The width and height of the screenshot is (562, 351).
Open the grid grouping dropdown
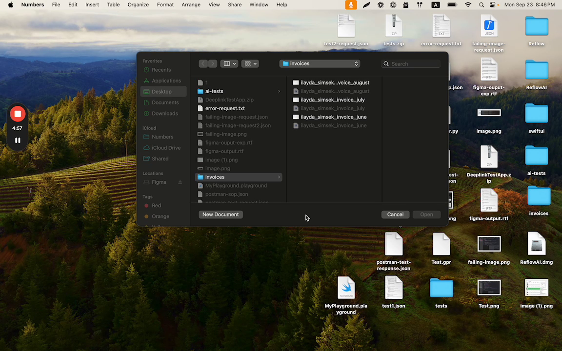pyautogui.click(x=250, y=64)
